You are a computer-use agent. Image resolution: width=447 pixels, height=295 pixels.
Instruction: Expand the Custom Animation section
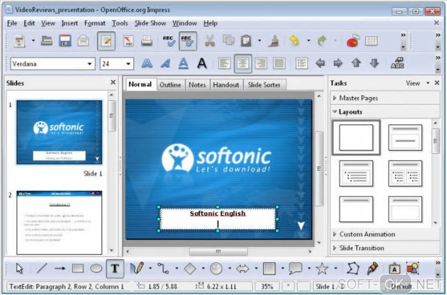pos(385,234)
